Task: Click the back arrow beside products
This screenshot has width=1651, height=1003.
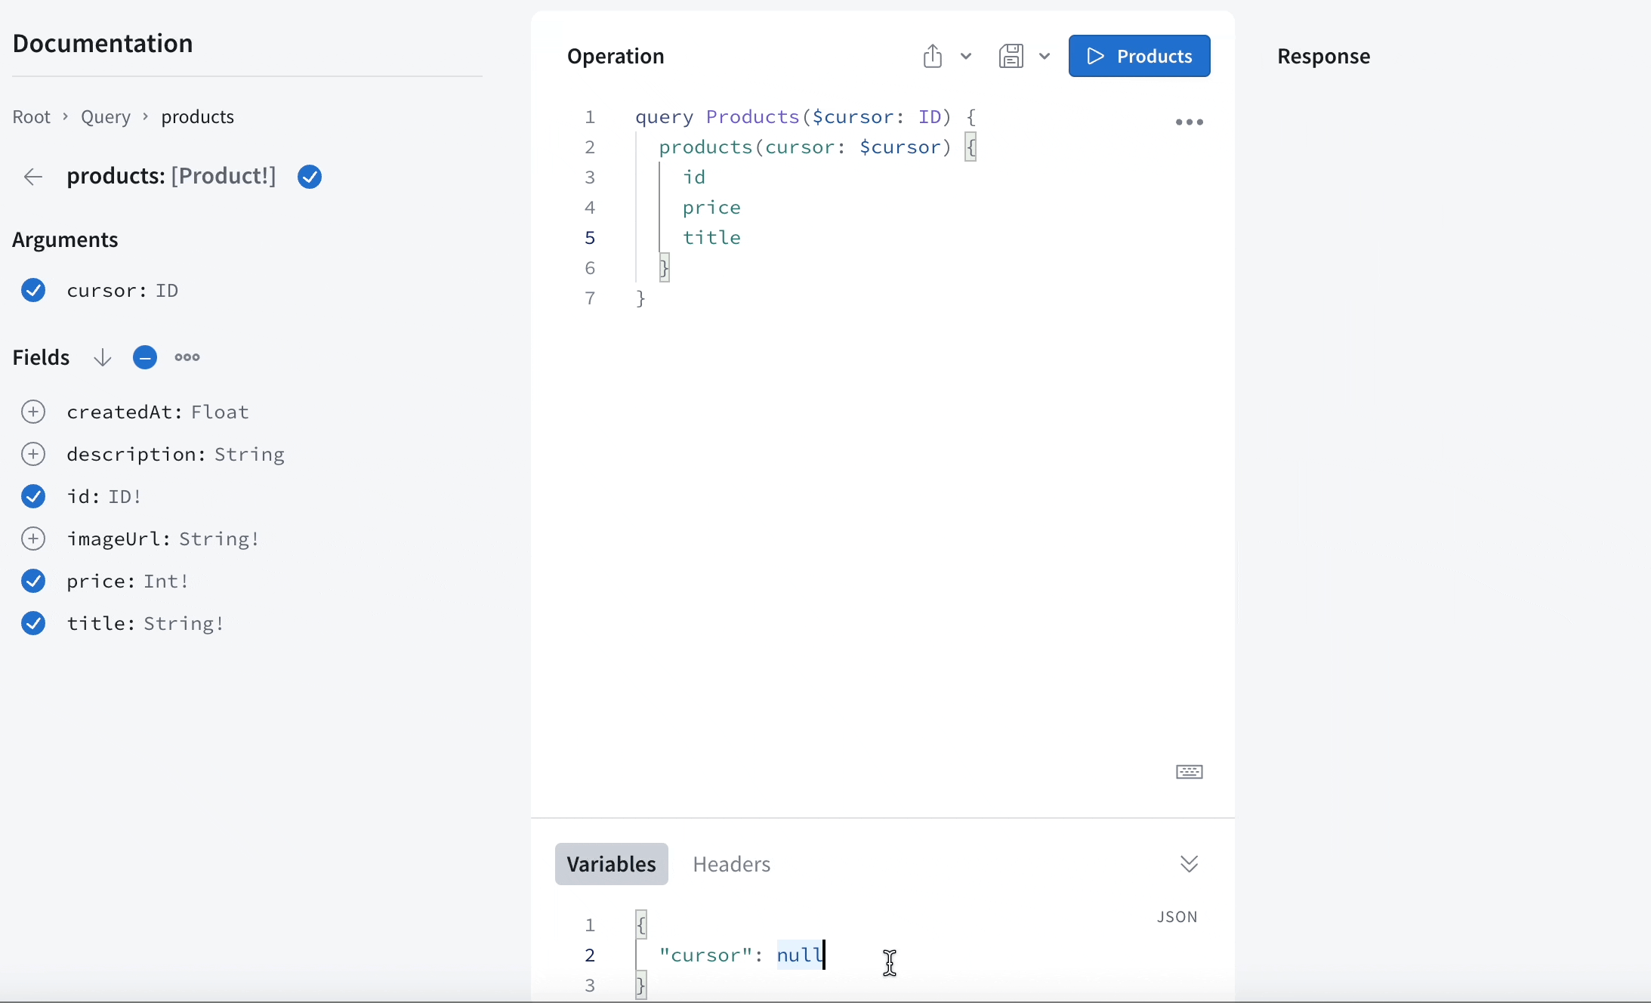Action: pyautogui.click(x=33, y=177)
